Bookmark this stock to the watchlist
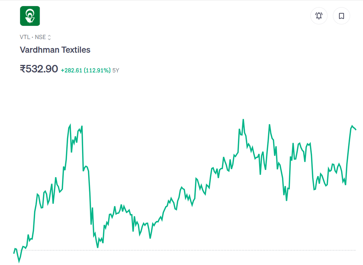The width and height of the screenshot is (363, 265). click(x=341, y=16)
